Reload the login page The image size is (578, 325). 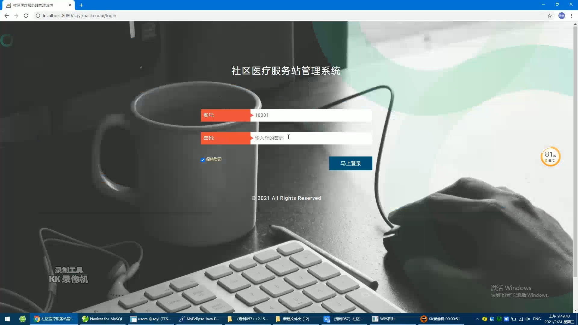pyautogui.click(x=26, y=16)
